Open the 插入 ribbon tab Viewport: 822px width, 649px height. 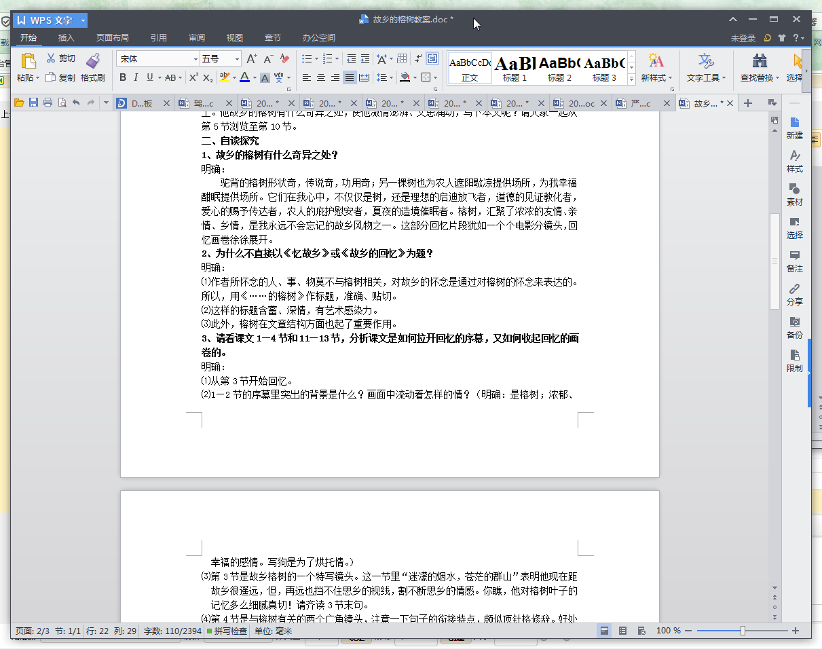click(67, 38)
